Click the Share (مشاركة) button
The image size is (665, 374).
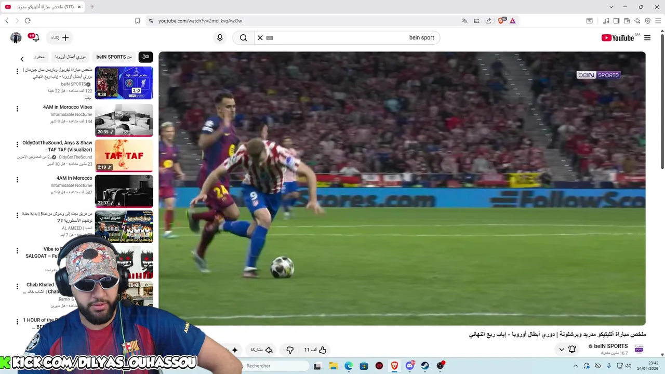(261, 350)
